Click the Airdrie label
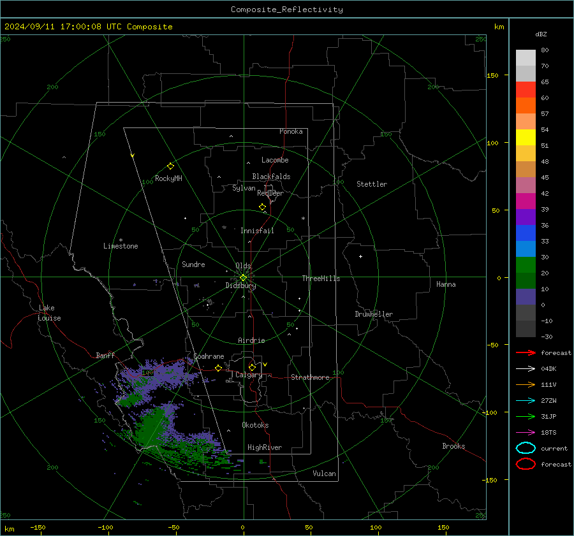This screenshot has width=574, height=536. [x=251, y=340]
